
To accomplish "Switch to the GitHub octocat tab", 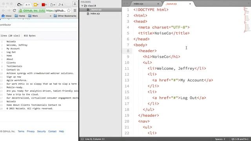I will [20, 5].
